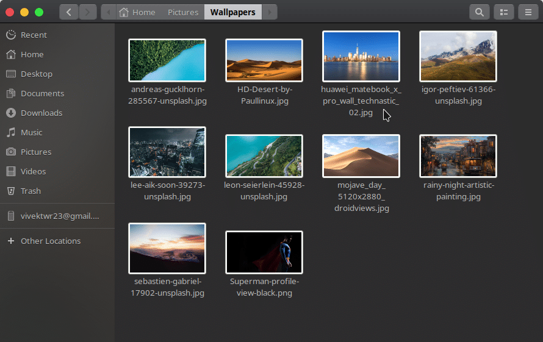Select the mojave_day dune thumbnail

tap(361, 156)
